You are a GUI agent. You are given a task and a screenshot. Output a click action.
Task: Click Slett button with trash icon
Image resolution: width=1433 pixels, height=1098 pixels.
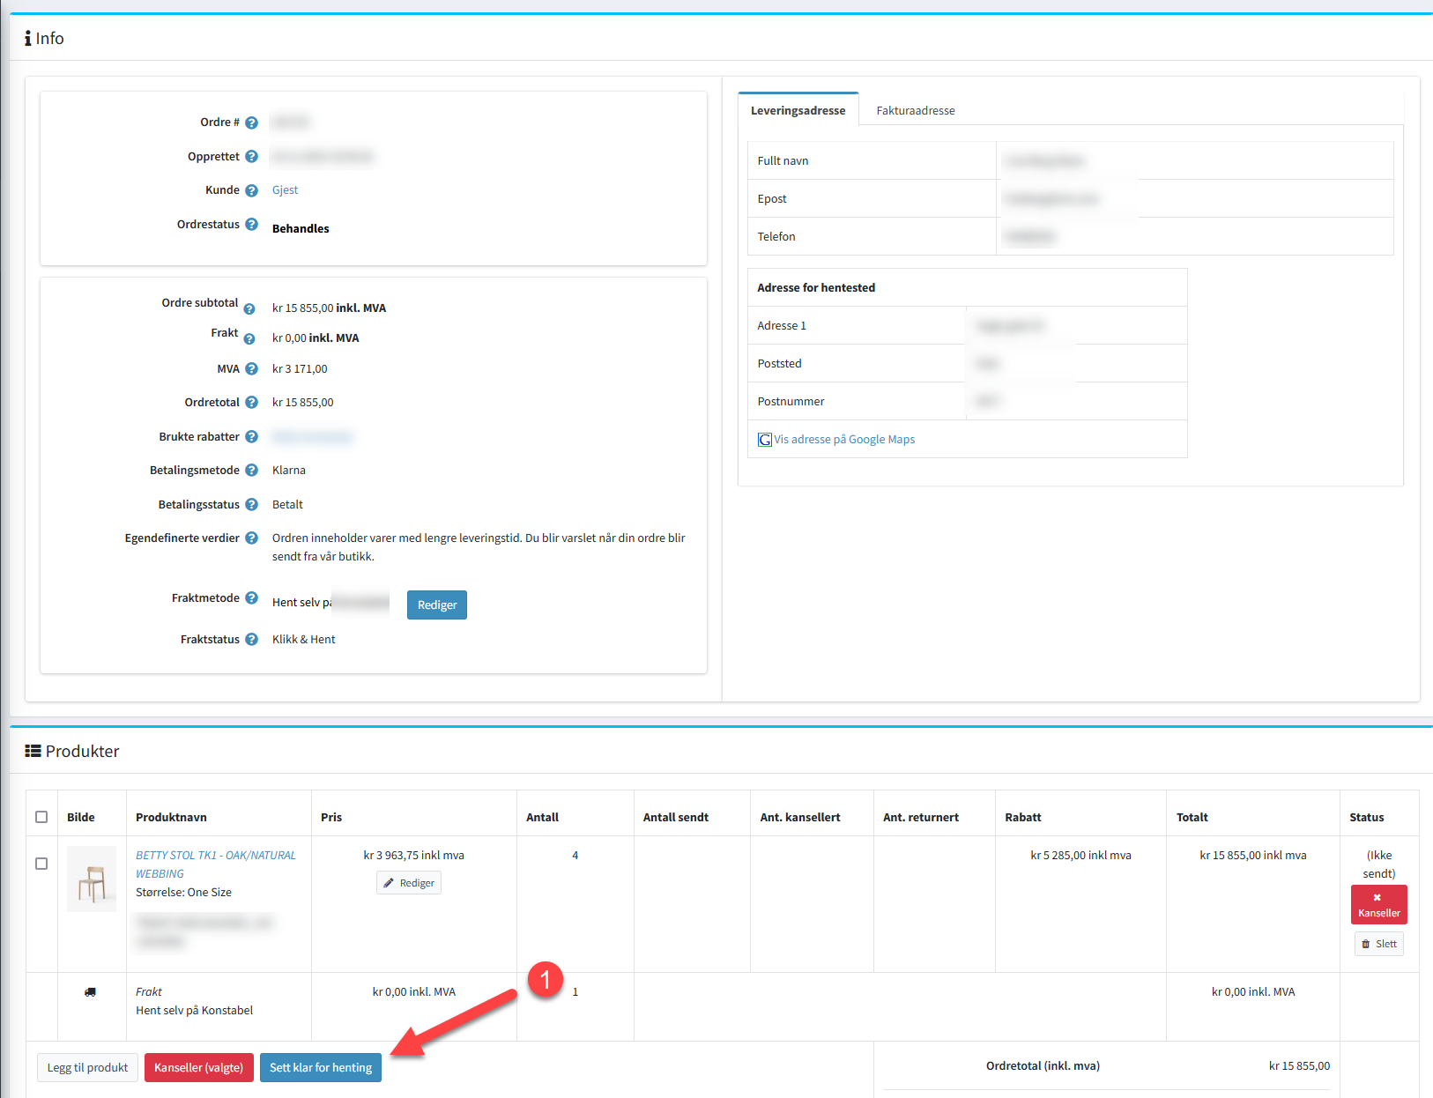click(1378, 944)
